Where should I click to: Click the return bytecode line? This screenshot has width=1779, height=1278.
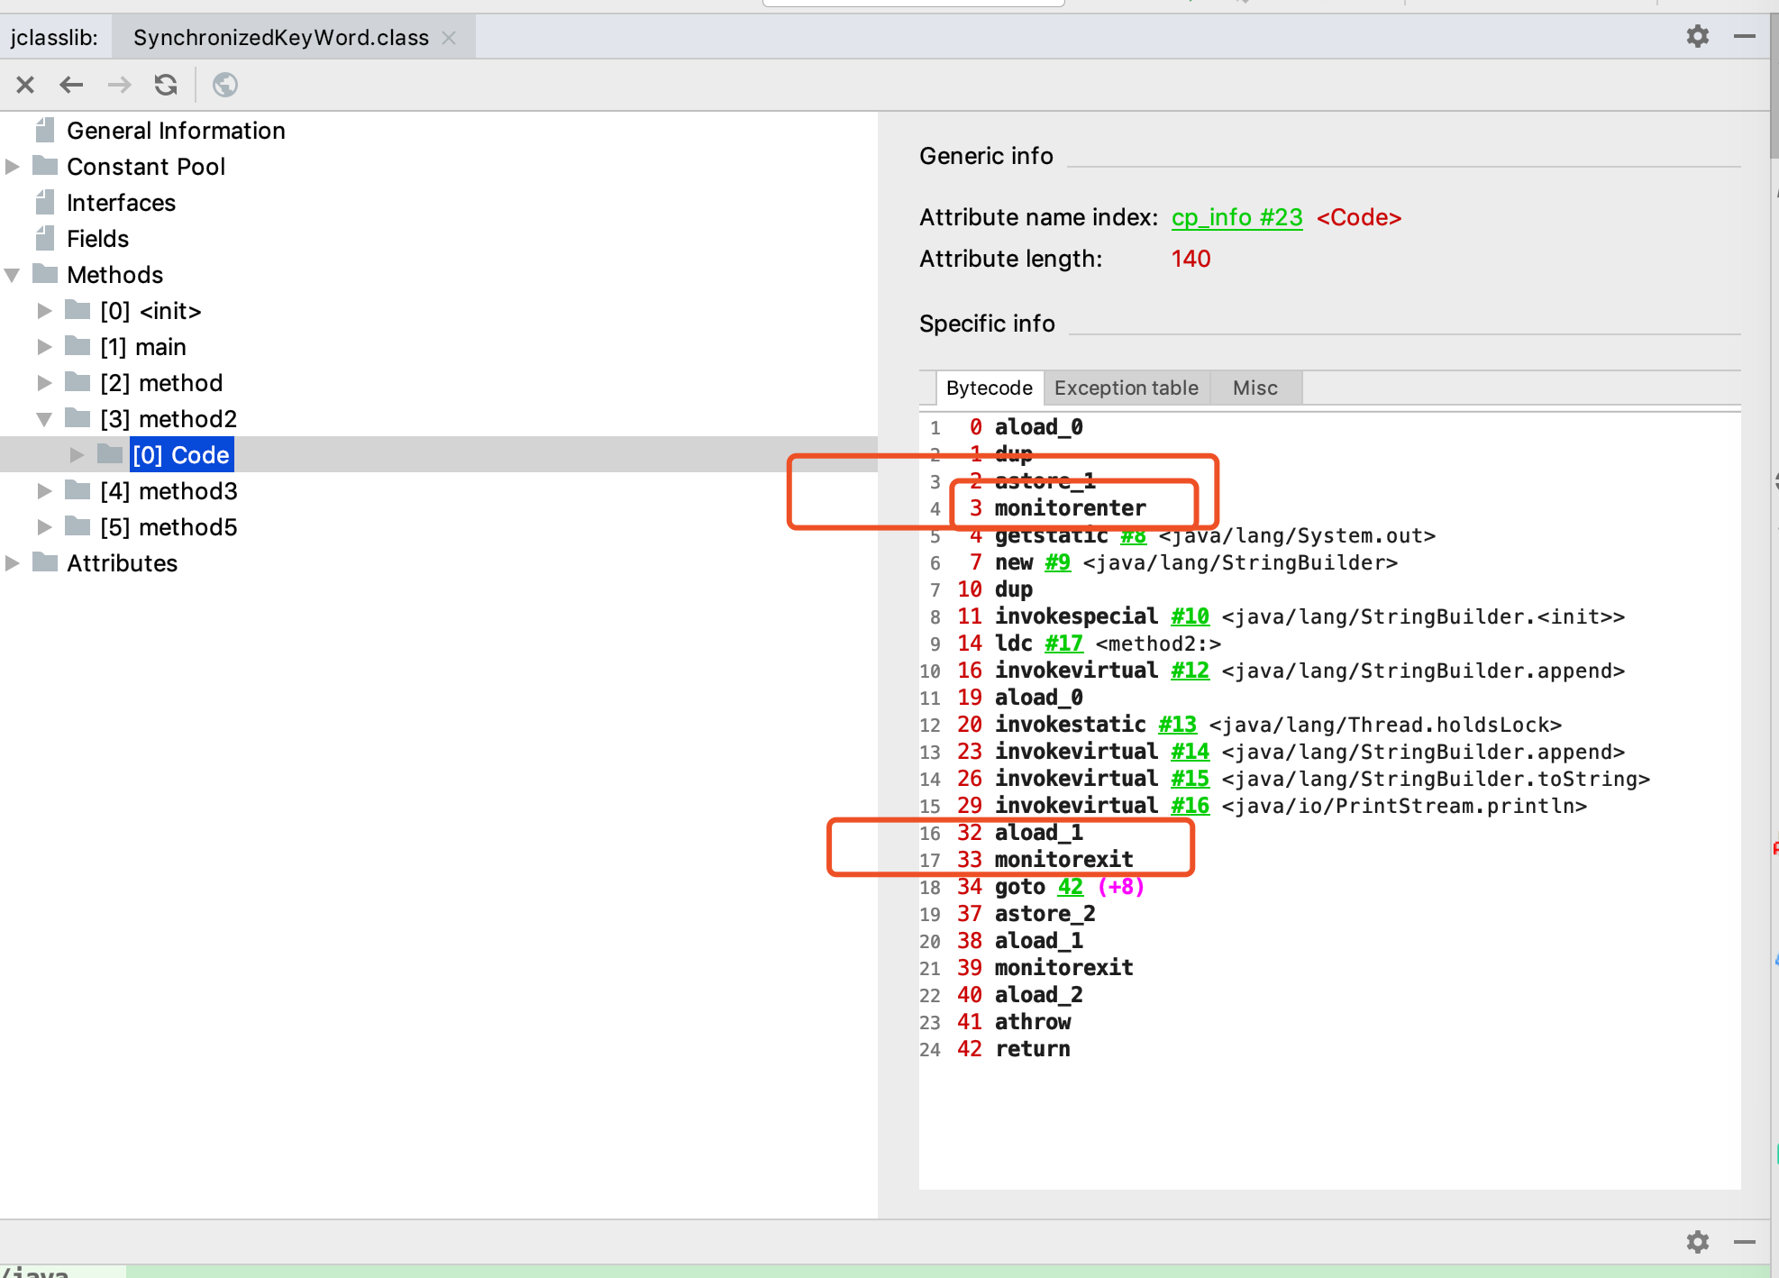(1033, 1049)
